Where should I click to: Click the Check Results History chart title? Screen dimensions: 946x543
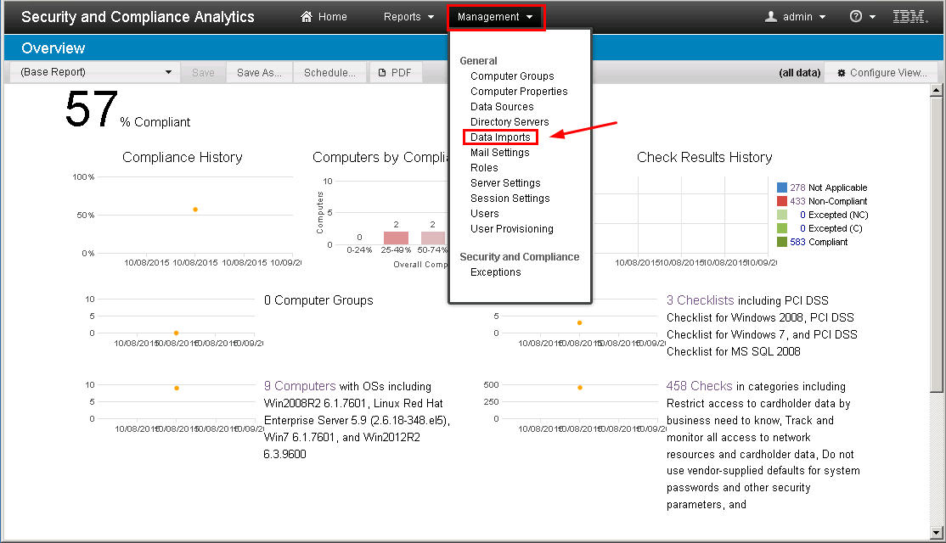click(x=704, y=157)
